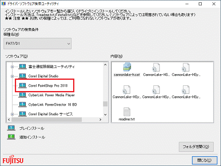Select the CannonLake-HS.. settings file icon
The height and width of the screenshot is (166, 221).
pyautogui.click(x=156, y=67)
